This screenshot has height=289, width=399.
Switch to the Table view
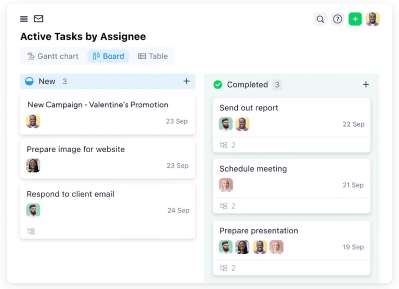point(153,56)
